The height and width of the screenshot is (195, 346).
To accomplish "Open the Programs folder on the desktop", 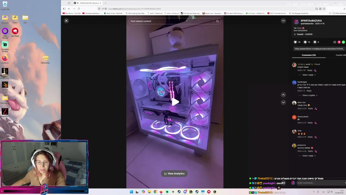I will 5,19.
